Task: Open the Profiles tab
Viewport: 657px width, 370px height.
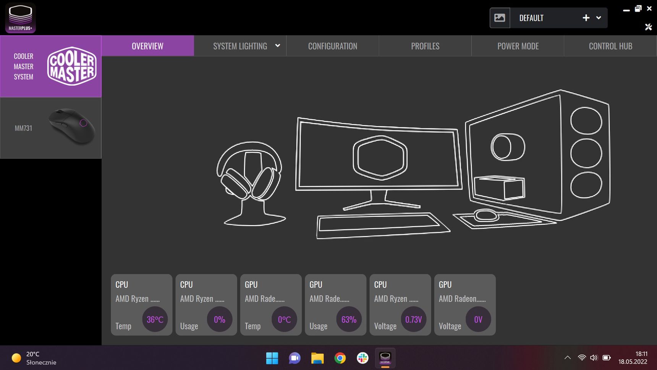Action: 425,46
